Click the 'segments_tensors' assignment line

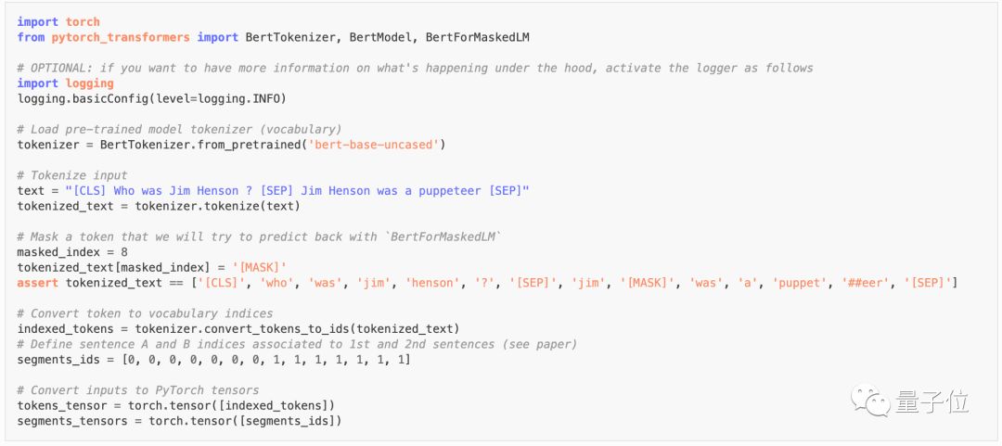[179, 421]
